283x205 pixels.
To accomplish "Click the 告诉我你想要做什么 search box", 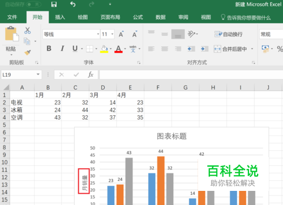I will pyautogui.click(x=246, y=18).
